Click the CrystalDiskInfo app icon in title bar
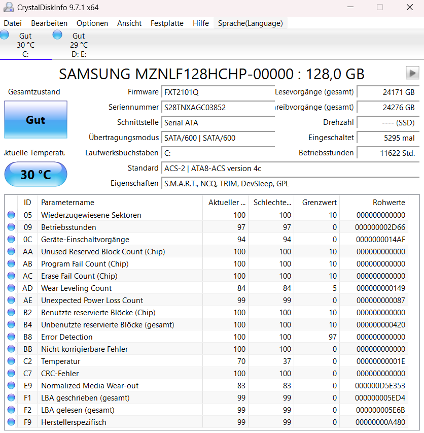Viewport: 424px width, 433px height. (9, 8)
